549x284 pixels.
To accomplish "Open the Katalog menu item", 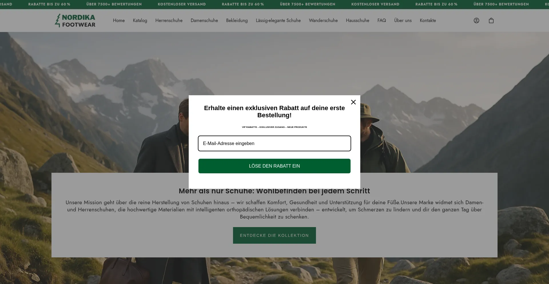I will click(x=140, y=21).
